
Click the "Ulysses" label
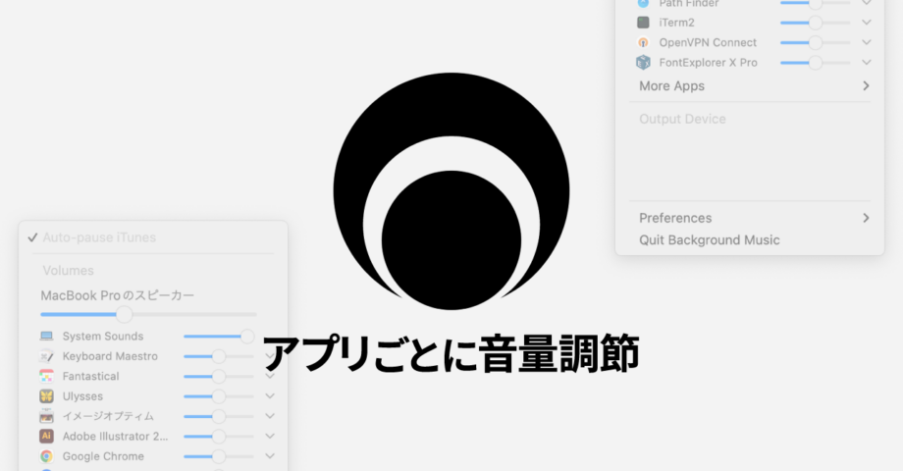tap(82, 396)
